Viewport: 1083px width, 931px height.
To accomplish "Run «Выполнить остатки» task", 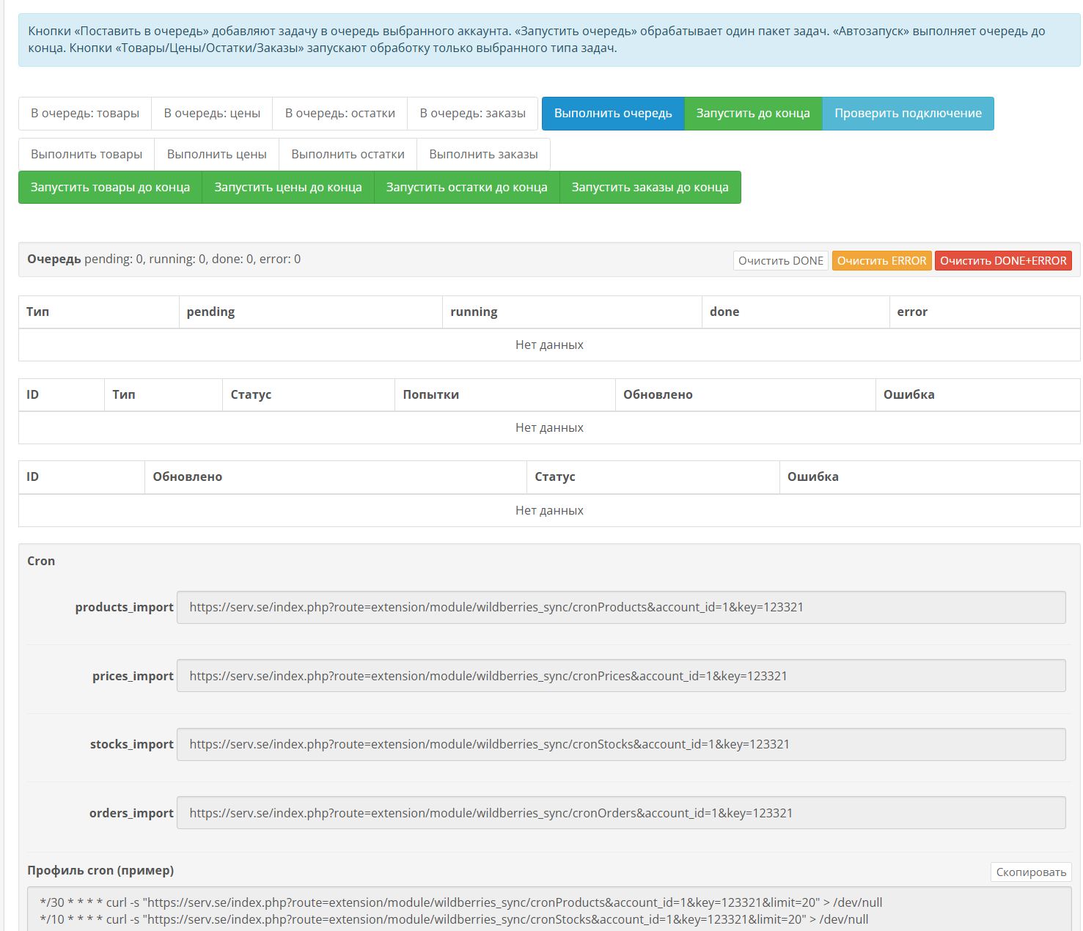I will point(348,155).
